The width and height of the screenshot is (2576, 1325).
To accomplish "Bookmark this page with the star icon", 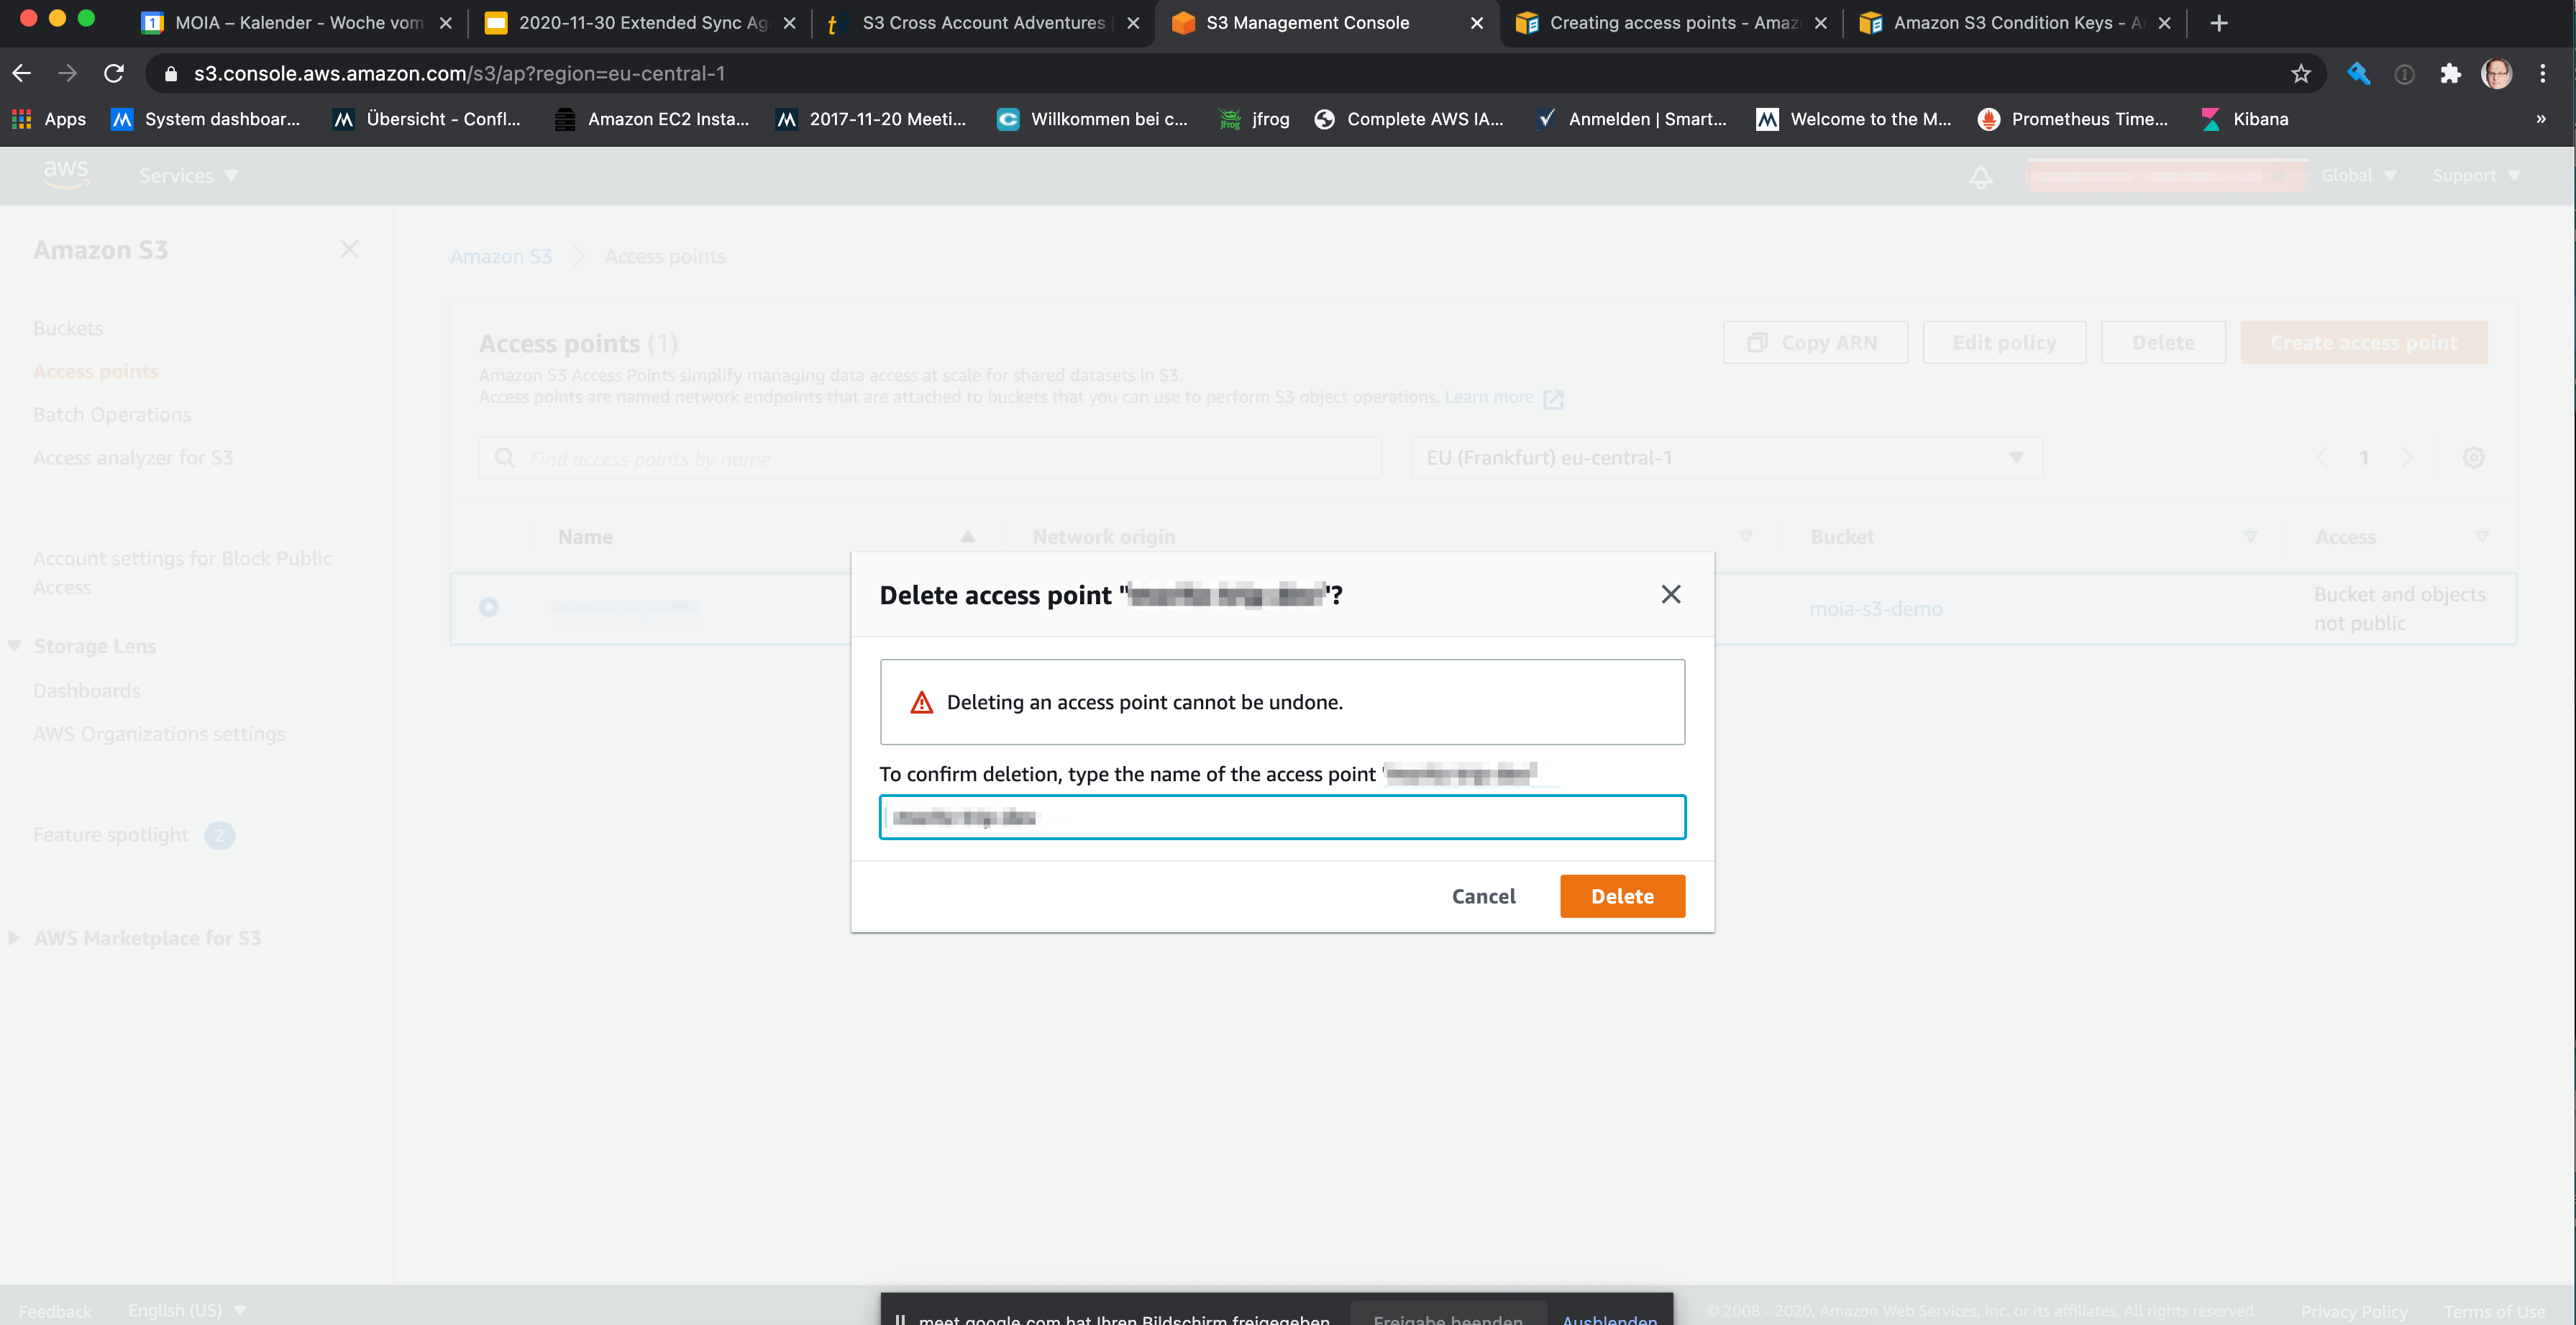I will click(x=2301, y=73).
